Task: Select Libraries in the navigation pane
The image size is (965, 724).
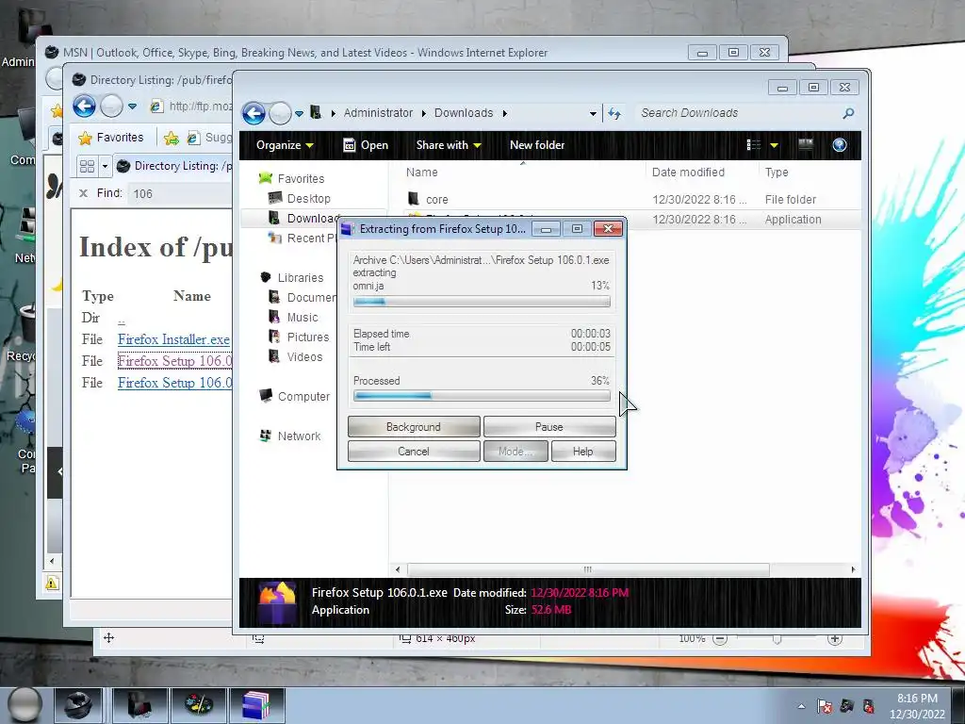Action: (301, 278)
